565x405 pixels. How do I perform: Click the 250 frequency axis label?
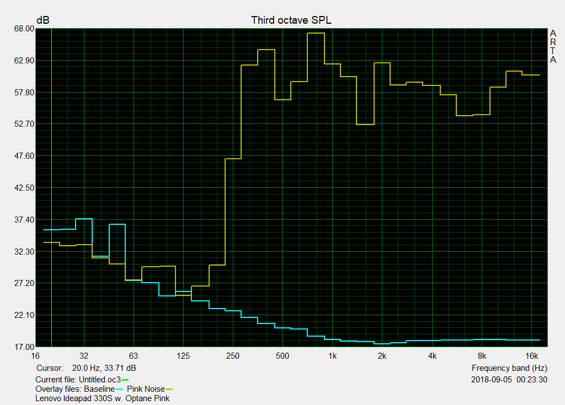point(233,355)
